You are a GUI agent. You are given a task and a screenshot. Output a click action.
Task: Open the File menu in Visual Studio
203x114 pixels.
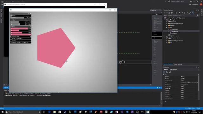[x=2, y=4]
